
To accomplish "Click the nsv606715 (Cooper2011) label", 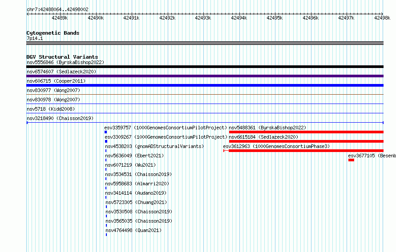I will (56, 81).
